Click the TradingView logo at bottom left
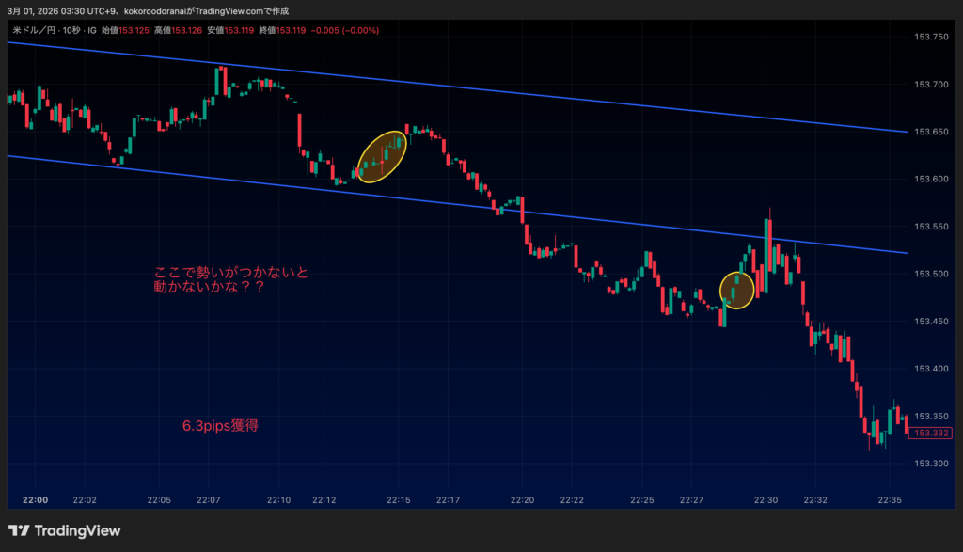This screenshot has width=963, height=552. click(x=64, y=530)
